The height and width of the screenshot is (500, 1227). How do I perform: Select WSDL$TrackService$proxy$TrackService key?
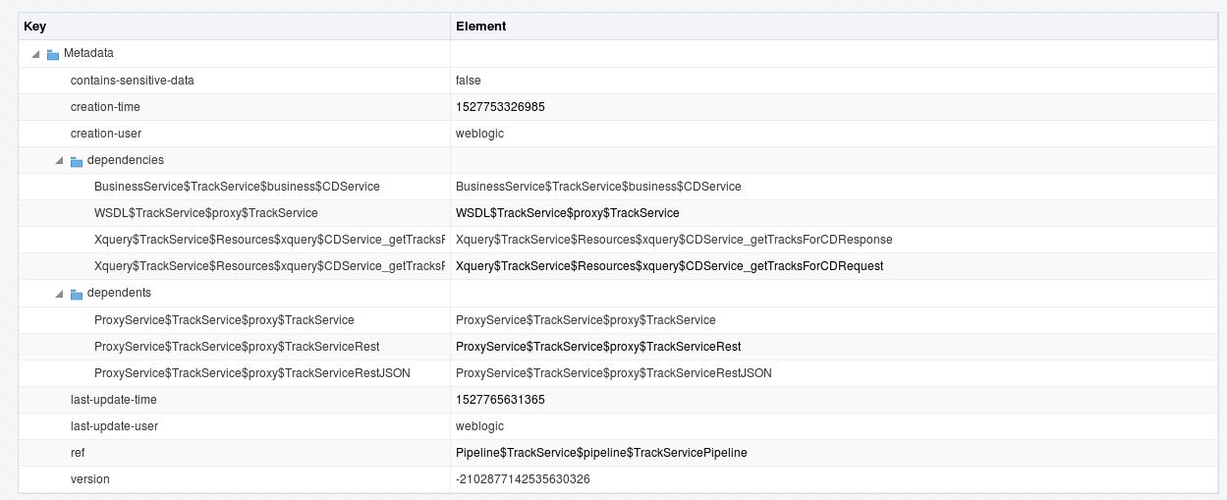pyautogui.click(x=205, y=213)
